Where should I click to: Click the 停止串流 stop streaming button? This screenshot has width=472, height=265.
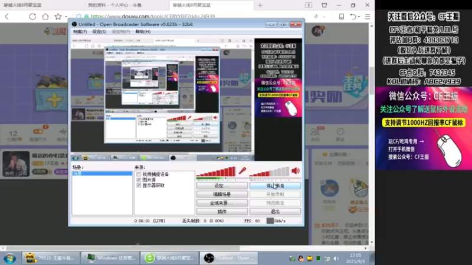(x=275, y=185)
